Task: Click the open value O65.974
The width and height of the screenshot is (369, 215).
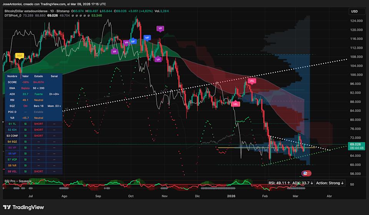Action: pyautogui.click(x=77, y=11)
